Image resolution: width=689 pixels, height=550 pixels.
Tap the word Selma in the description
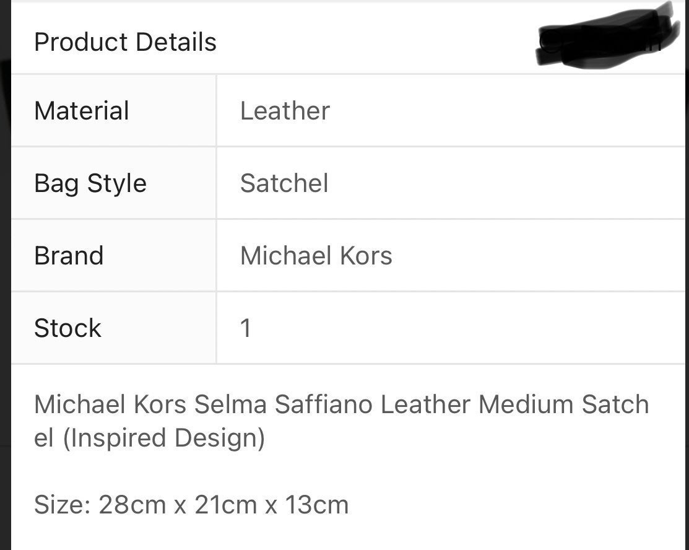230,404
